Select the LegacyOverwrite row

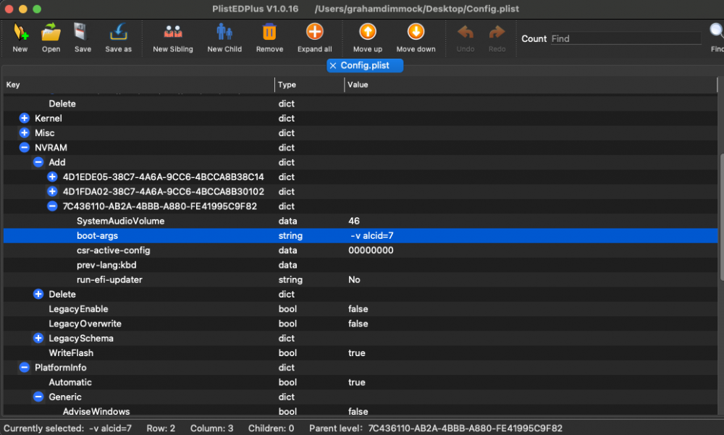(360, 324)
